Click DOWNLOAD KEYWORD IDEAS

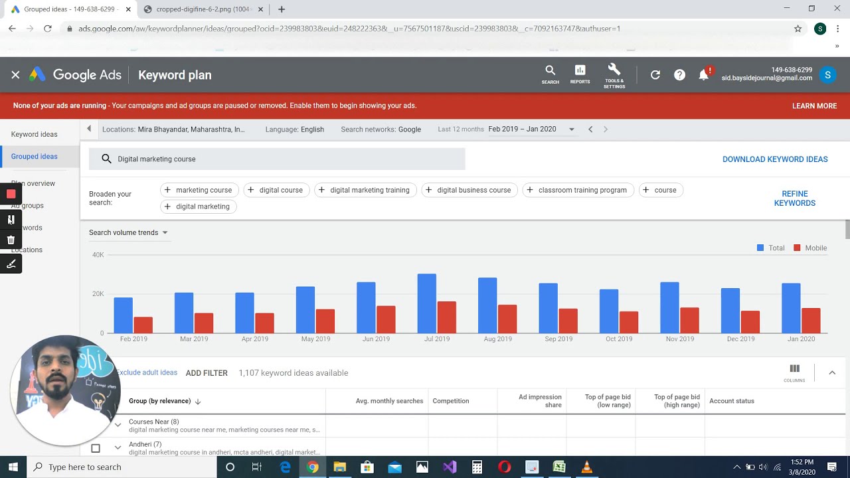click(775, 159)
